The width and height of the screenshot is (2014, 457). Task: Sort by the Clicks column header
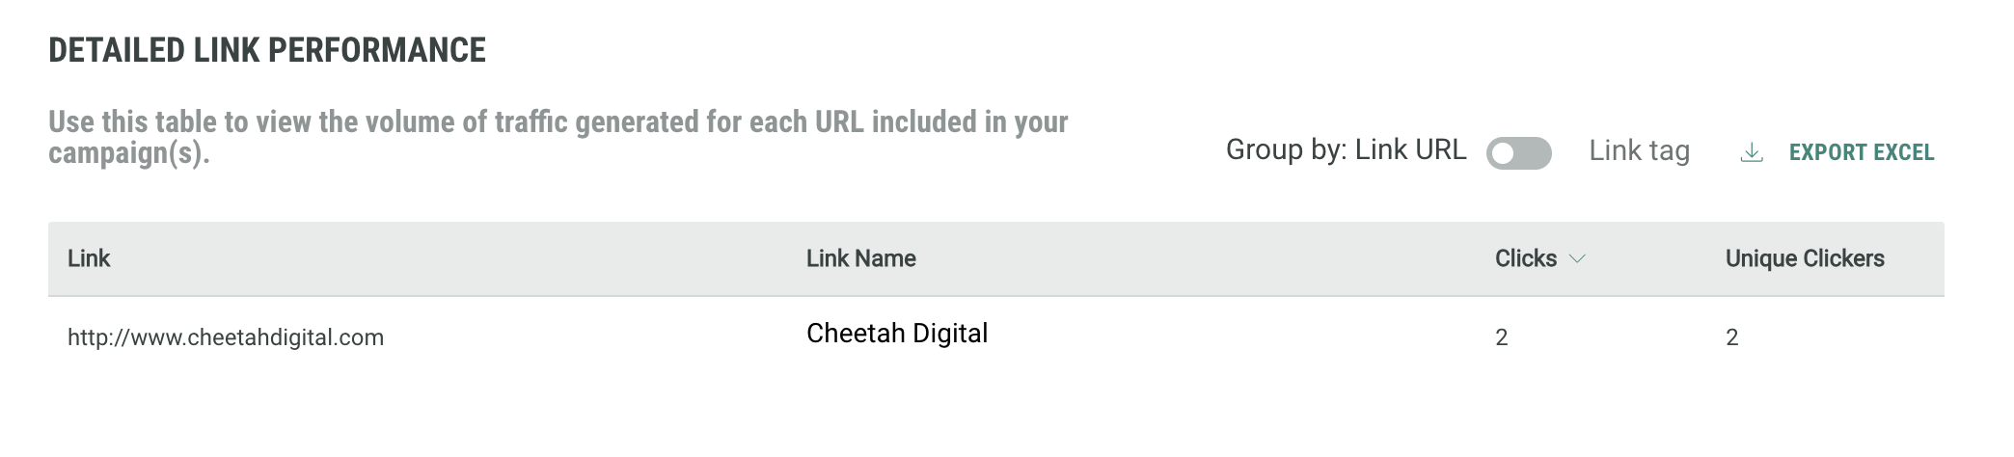[1525, 258]
